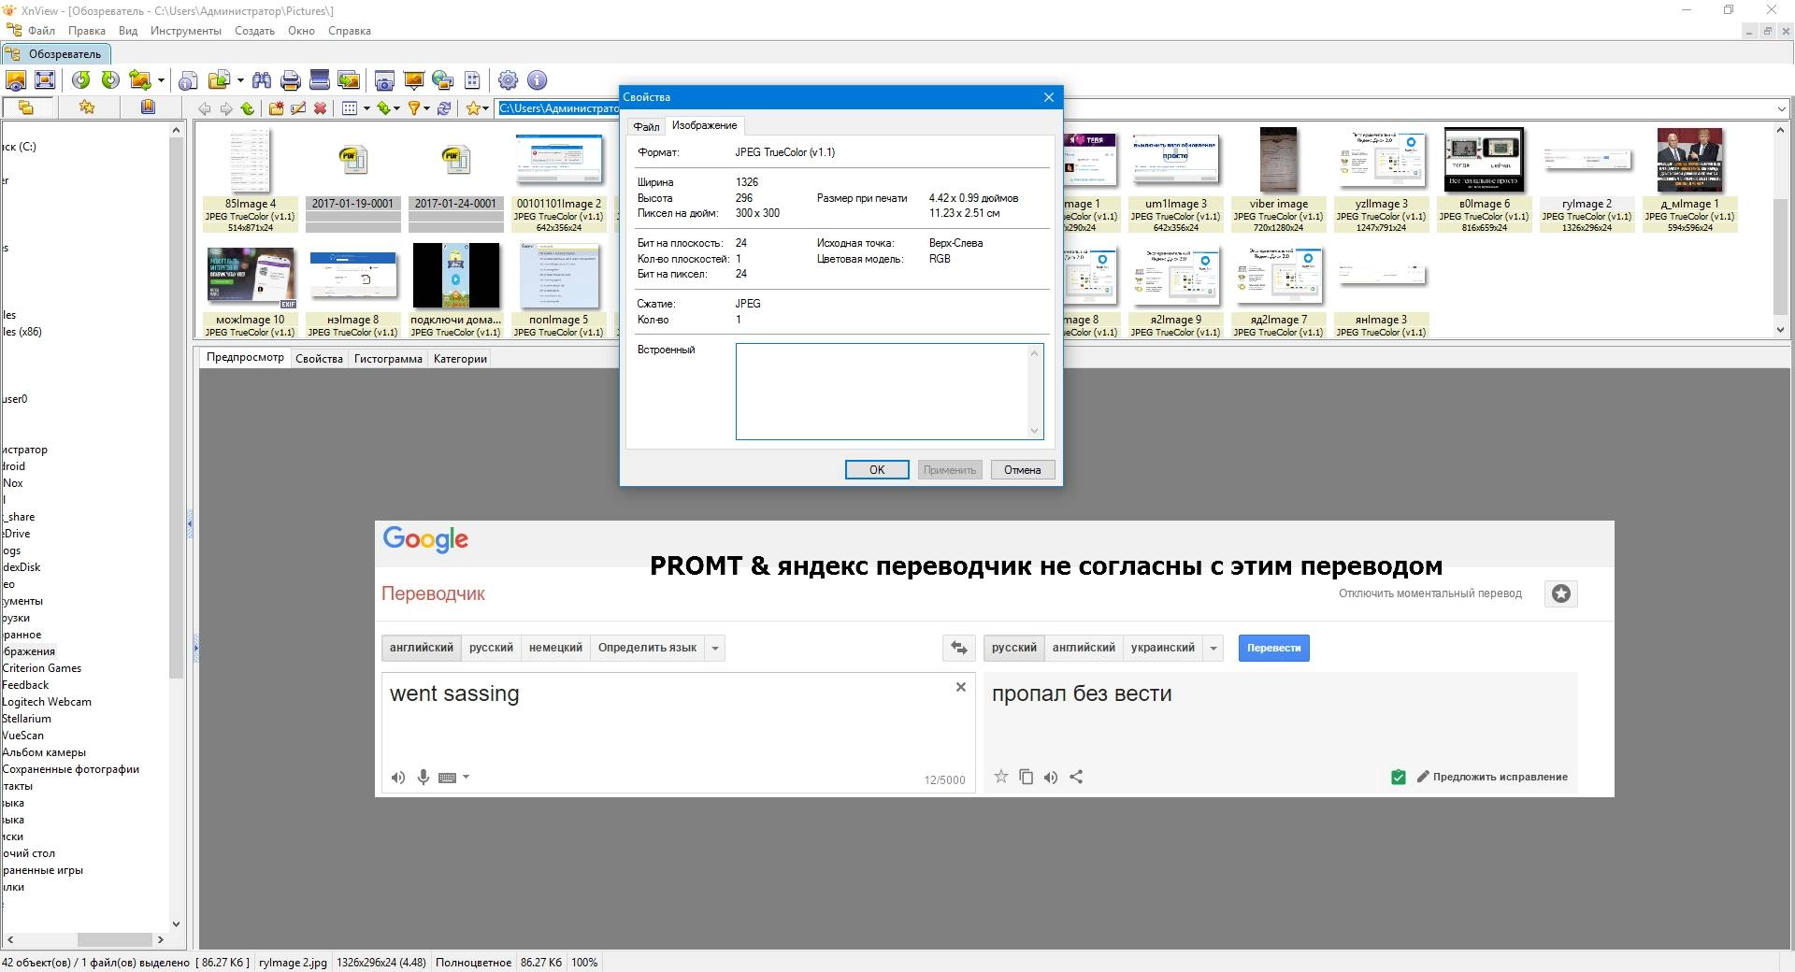Click the open-with folder icon

[x=220, y=79]
